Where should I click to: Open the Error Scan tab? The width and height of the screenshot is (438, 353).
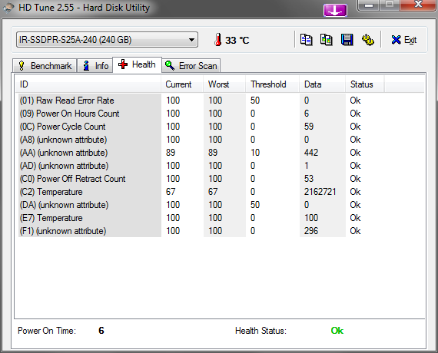pyautogui.click(x=191, y=66)
